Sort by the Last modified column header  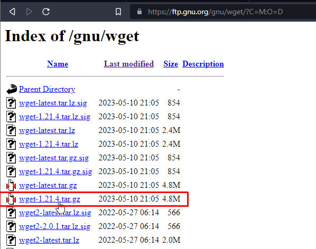[x=129, y=64]
